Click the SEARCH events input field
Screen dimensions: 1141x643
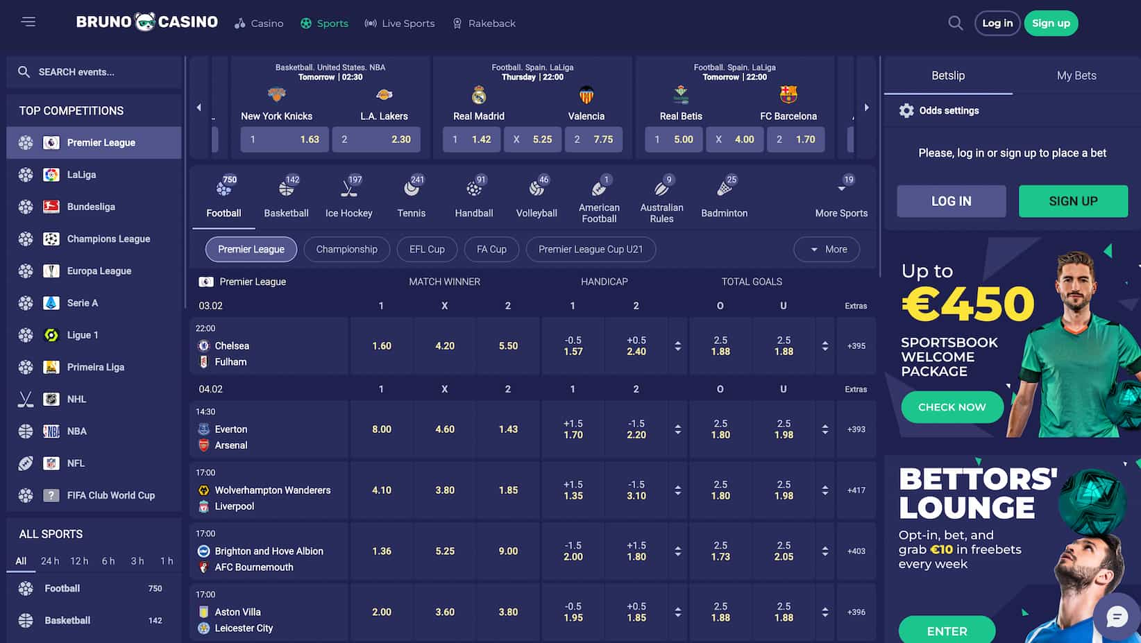pos(94,72)
